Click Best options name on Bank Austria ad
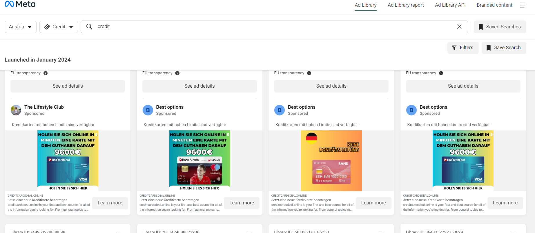The width and height of the screenshot is (535, 233). (x=170, y=107)
